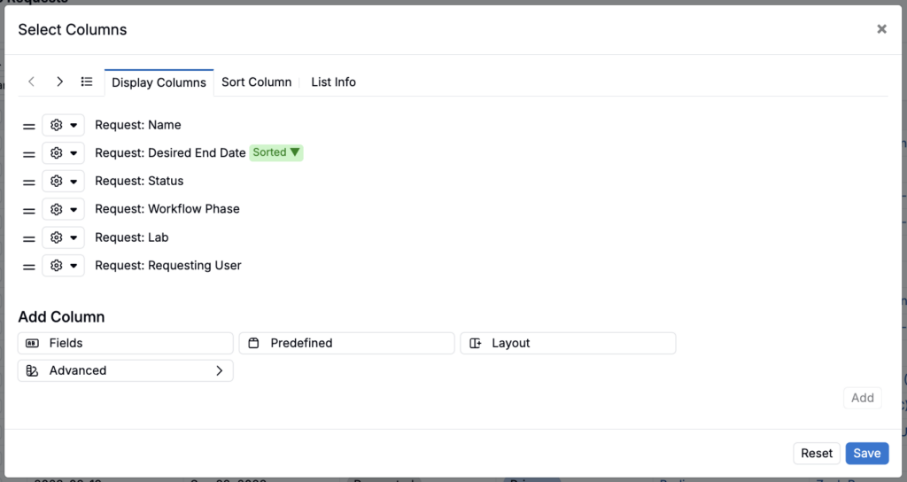Click gear icon for Request: Name
The width and height of the screenshot is (907, 482).
pyautogui.click(x=56, y=125)
